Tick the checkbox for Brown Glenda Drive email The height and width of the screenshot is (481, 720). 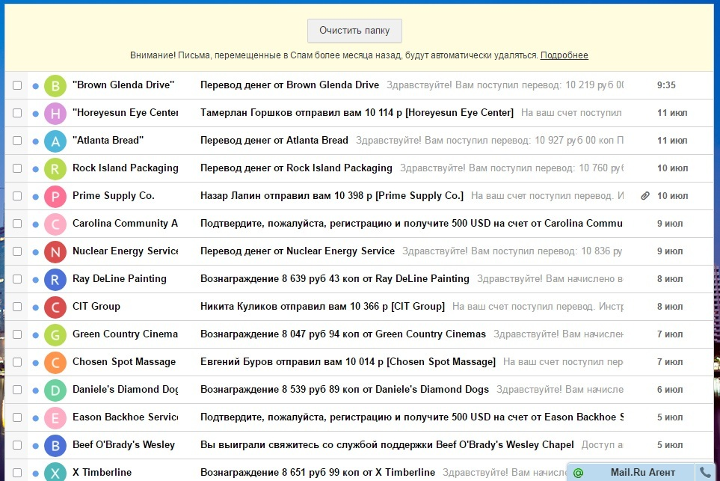tap(17, 85)
